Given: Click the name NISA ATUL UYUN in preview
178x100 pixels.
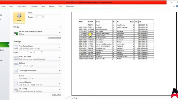Looking at the screenshot, I should (101, 29).
